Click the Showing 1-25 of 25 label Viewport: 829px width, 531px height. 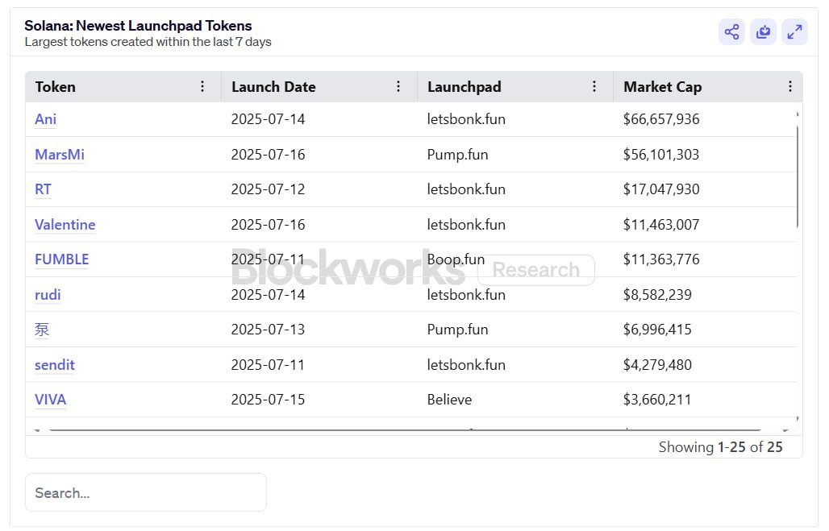[721, 447]
